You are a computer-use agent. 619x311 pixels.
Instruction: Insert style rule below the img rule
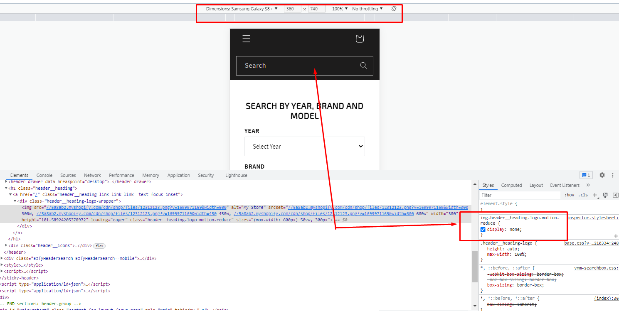(x=616, y=236)
